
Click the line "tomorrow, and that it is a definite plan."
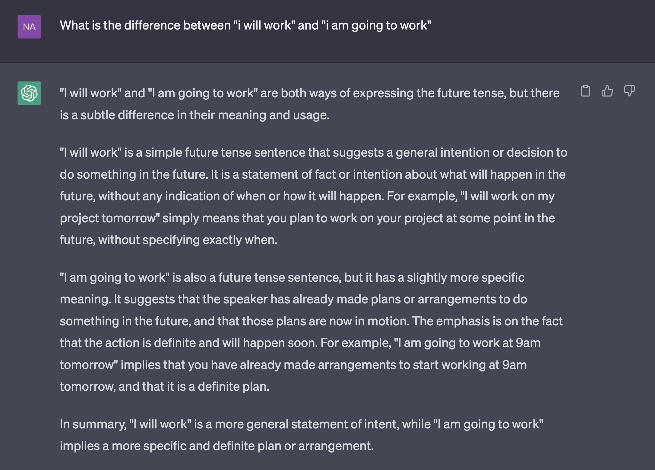tap(164, 387)
